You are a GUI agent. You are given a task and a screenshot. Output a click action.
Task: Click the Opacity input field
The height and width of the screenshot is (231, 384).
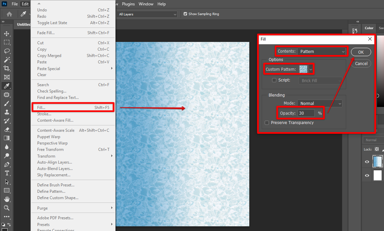point(306,113)
